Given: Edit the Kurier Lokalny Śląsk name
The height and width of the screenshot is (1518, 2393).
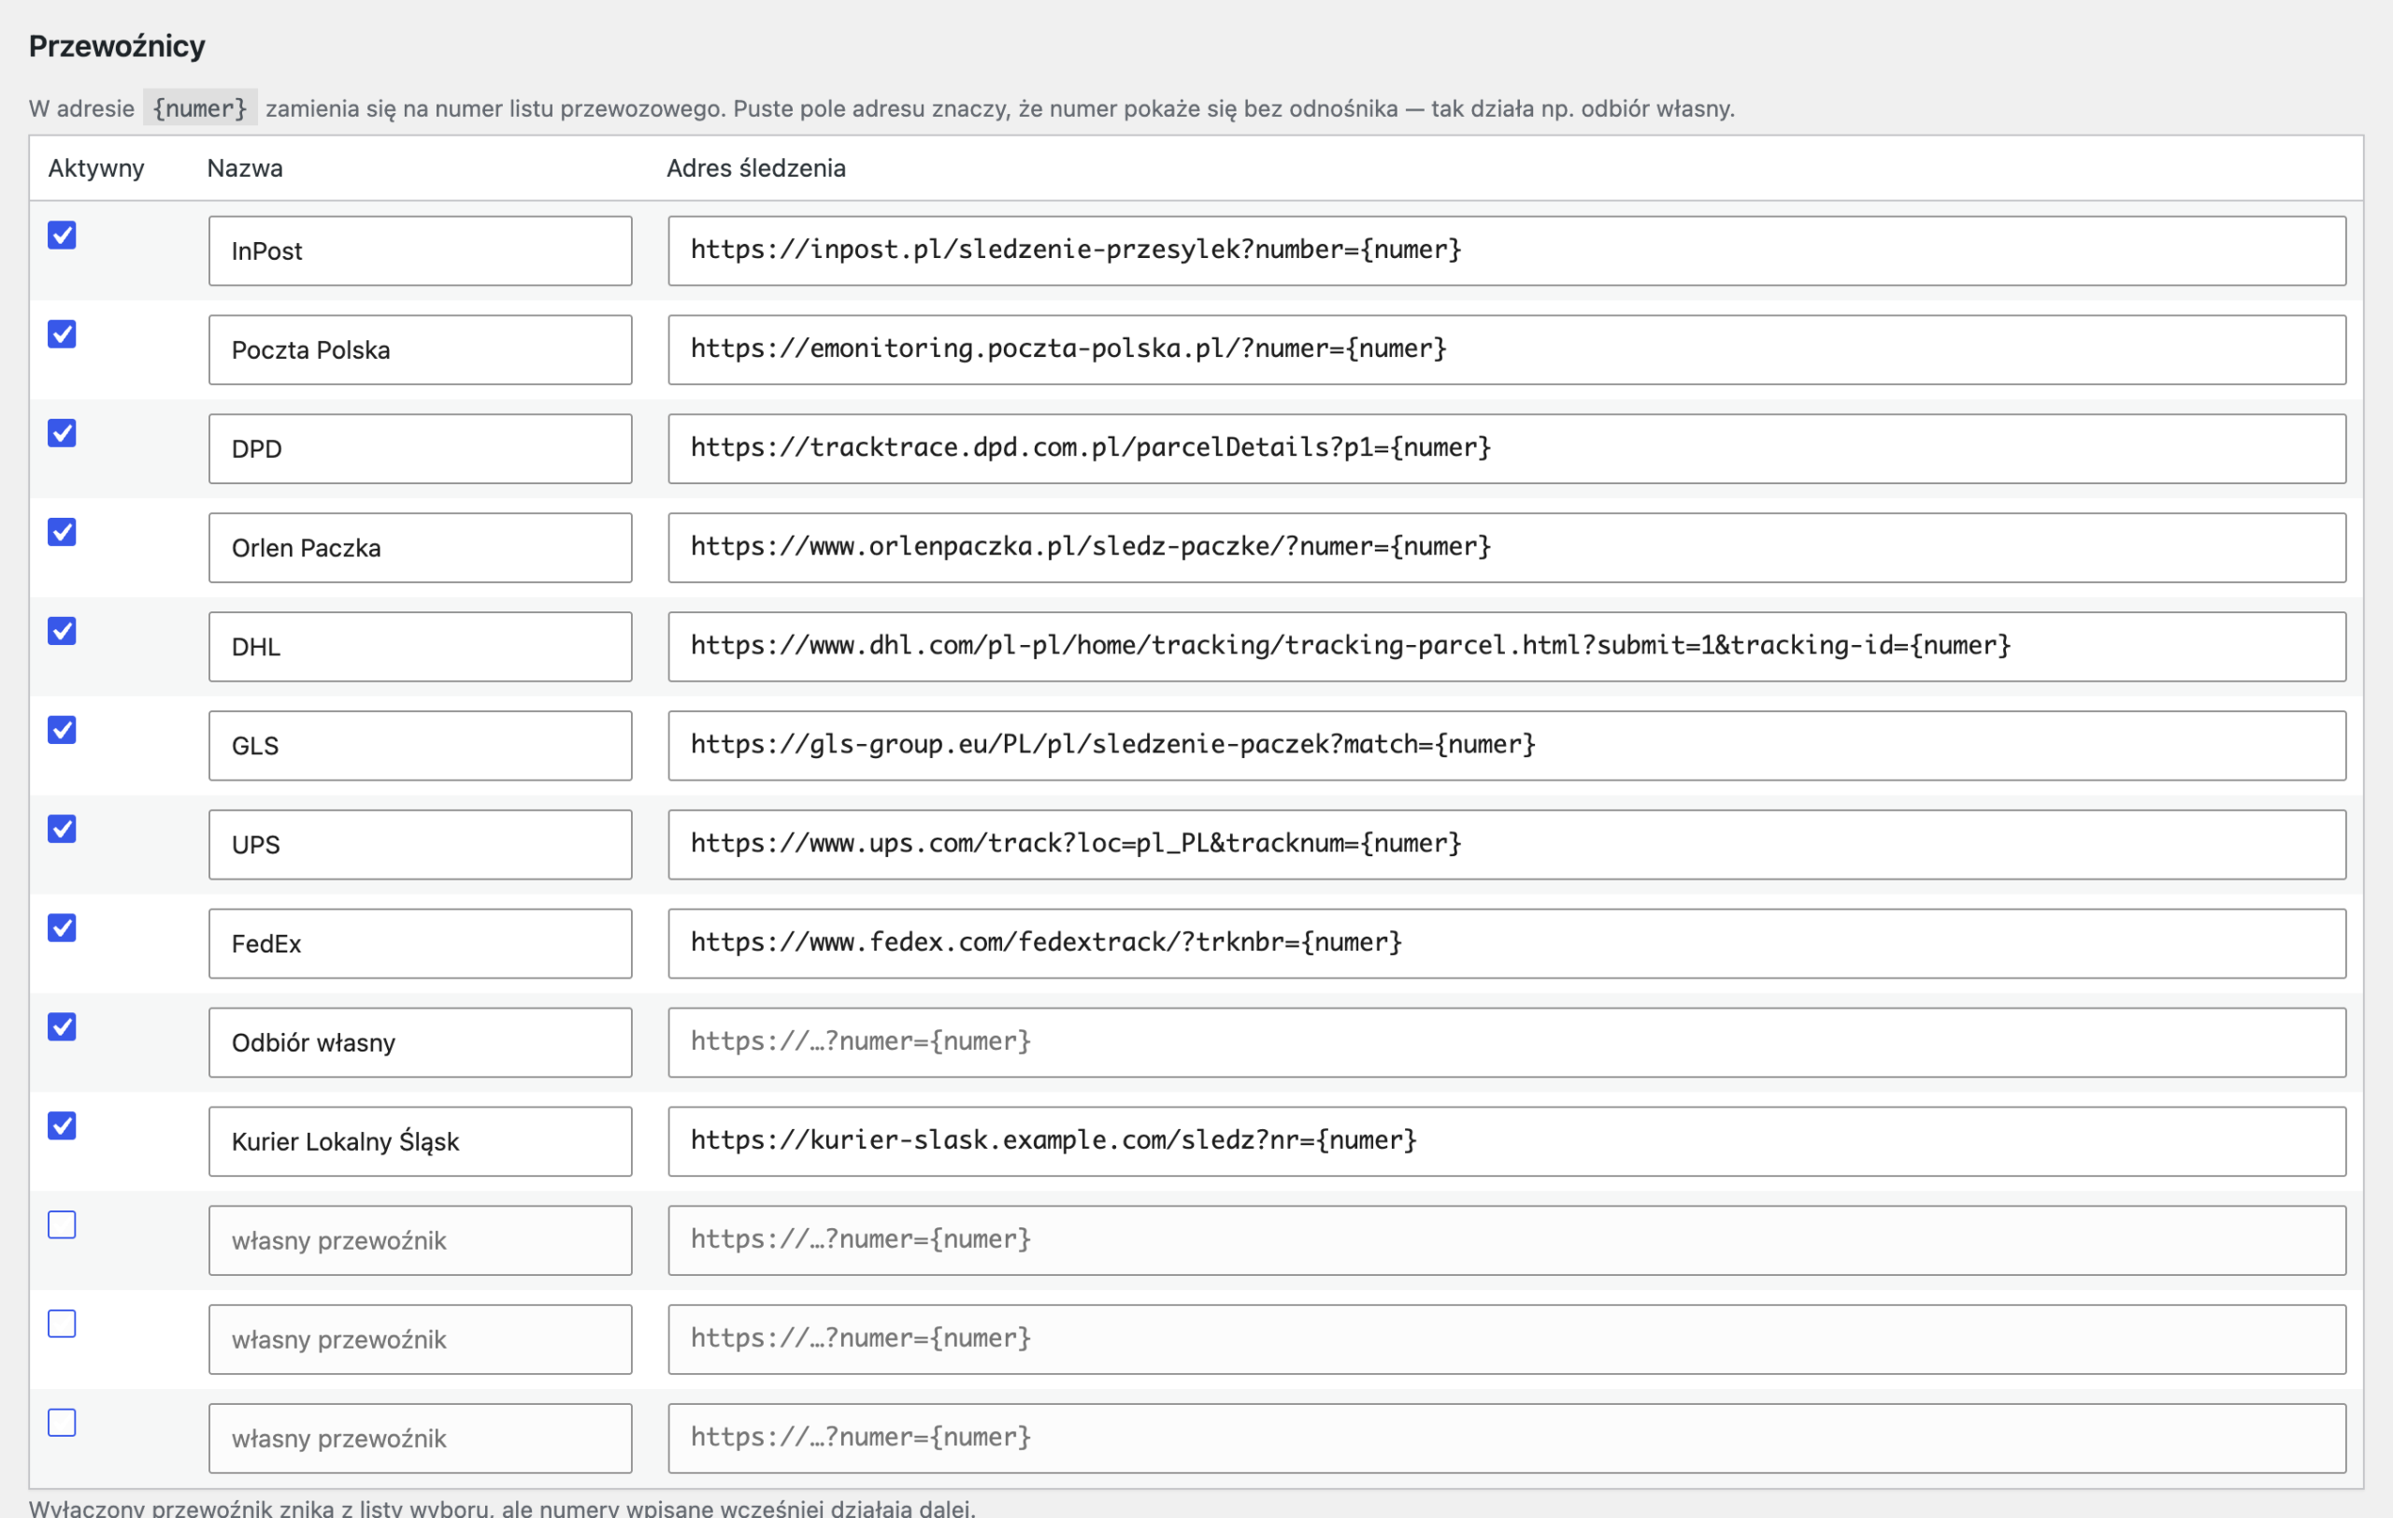Looking at the screenshot, I should click(x=421, y=1141).
